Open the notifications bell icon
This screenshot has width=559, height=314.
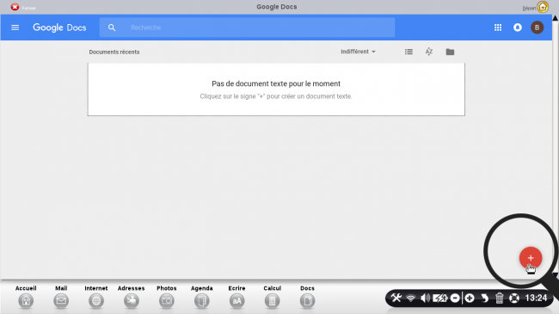tap(518, 28)
